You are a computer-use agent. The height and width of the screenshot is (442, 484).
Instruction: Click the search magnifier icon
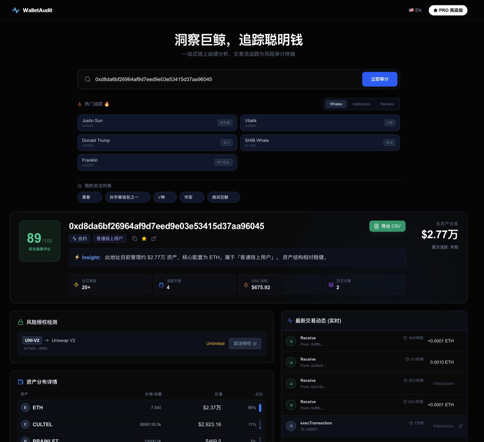[x=88, y=79]
